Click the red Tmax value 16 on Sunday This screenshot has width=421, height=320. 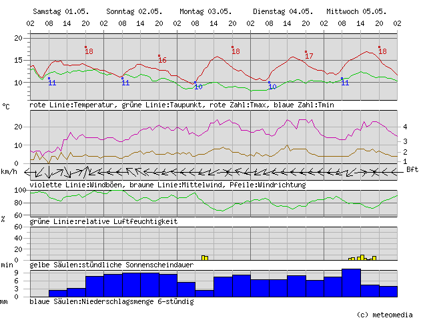point(162,61)
